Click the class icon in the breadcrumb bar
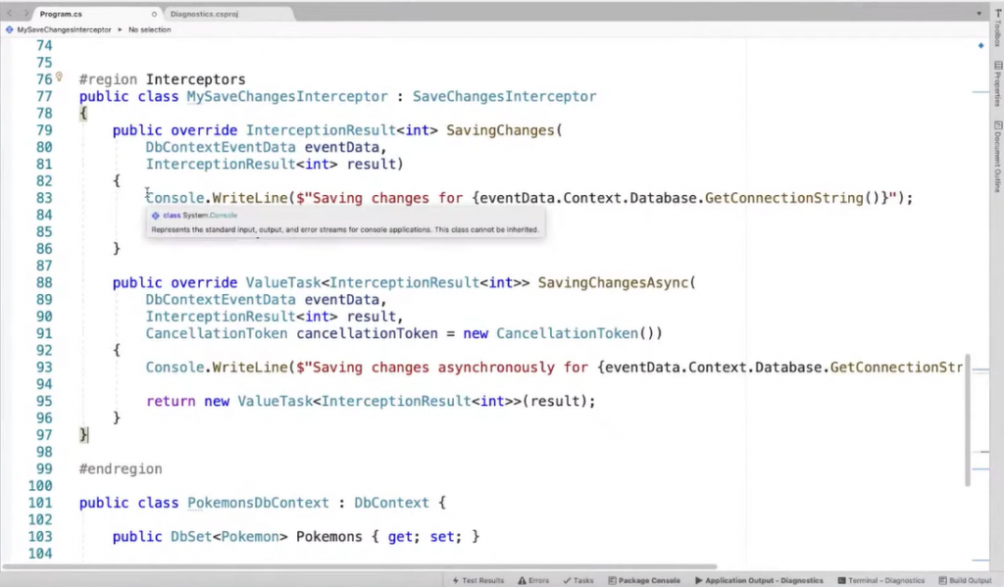1004x587 pixels. click(10, 29)
